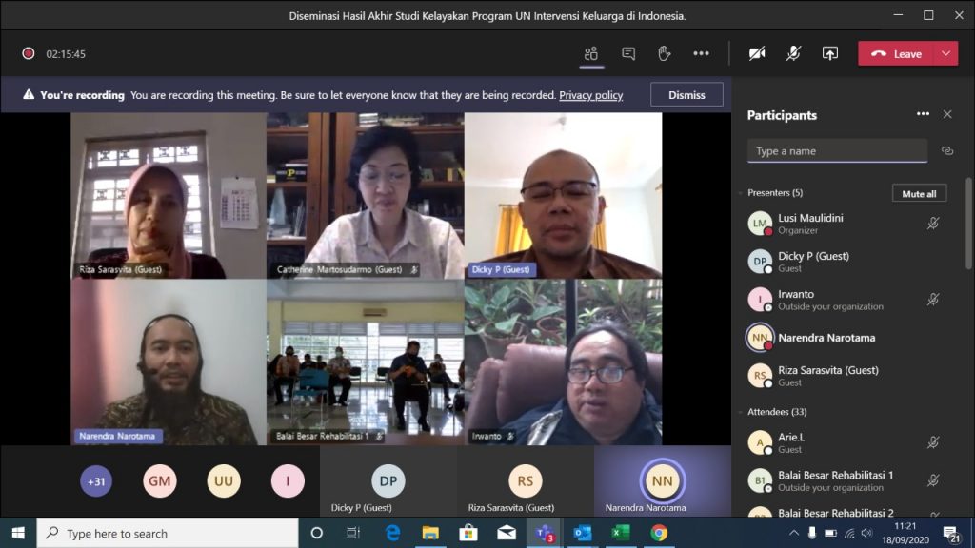Open the show participants icon
The image size is (975, 548).
[591, 54]
